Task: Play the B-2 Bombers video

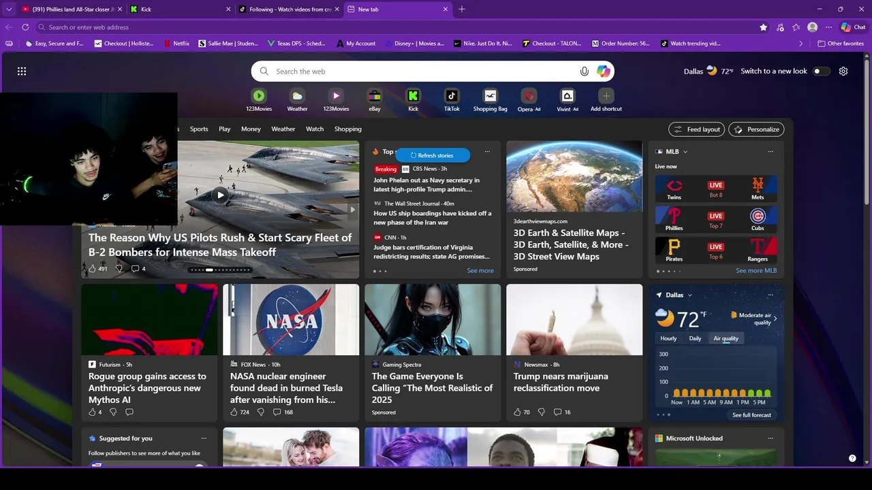Action: click(x=220, y=195)
